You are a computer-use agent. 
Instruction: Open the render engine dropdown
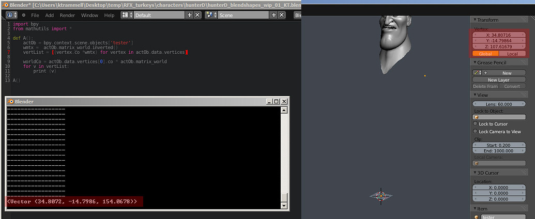(x=298, y=15)
